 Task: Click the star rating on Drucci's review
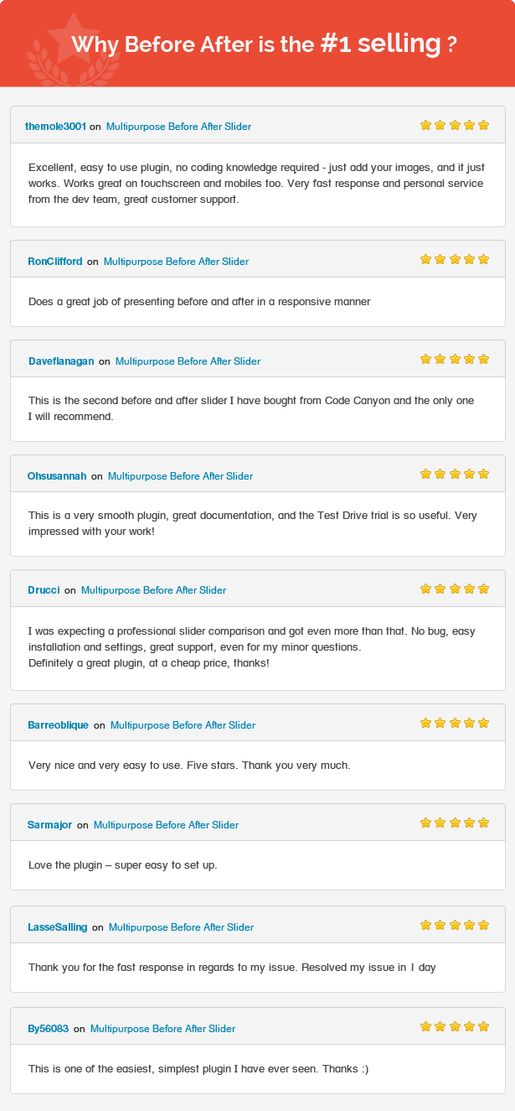pyautogui.click(x=454, y=589)
